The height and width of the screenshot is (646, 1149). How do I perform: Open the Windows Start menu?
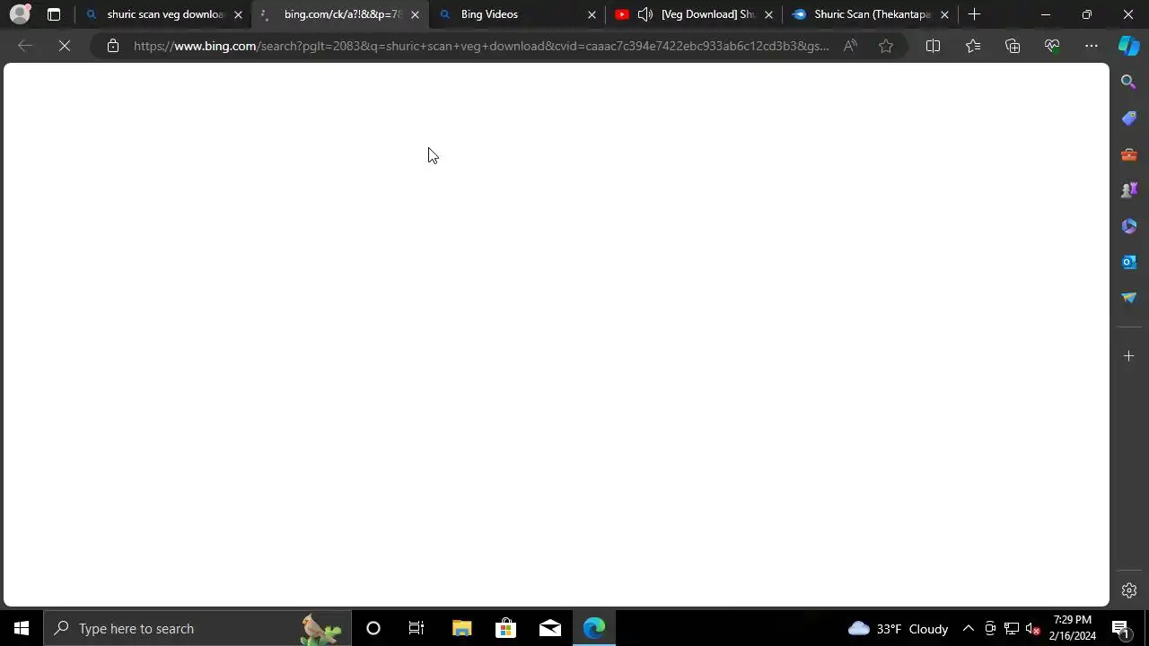[22, 628]
